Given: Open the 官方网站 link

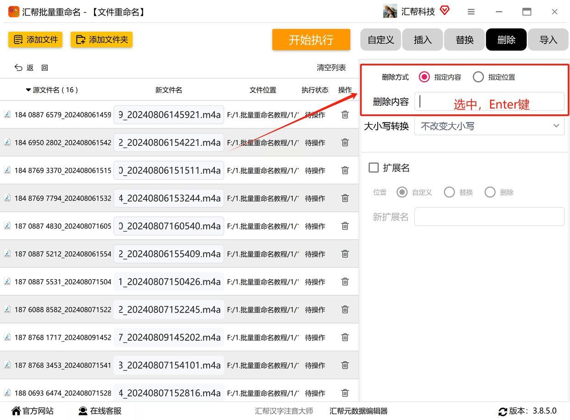Looking at the screenshot, I should pos(33,411).
